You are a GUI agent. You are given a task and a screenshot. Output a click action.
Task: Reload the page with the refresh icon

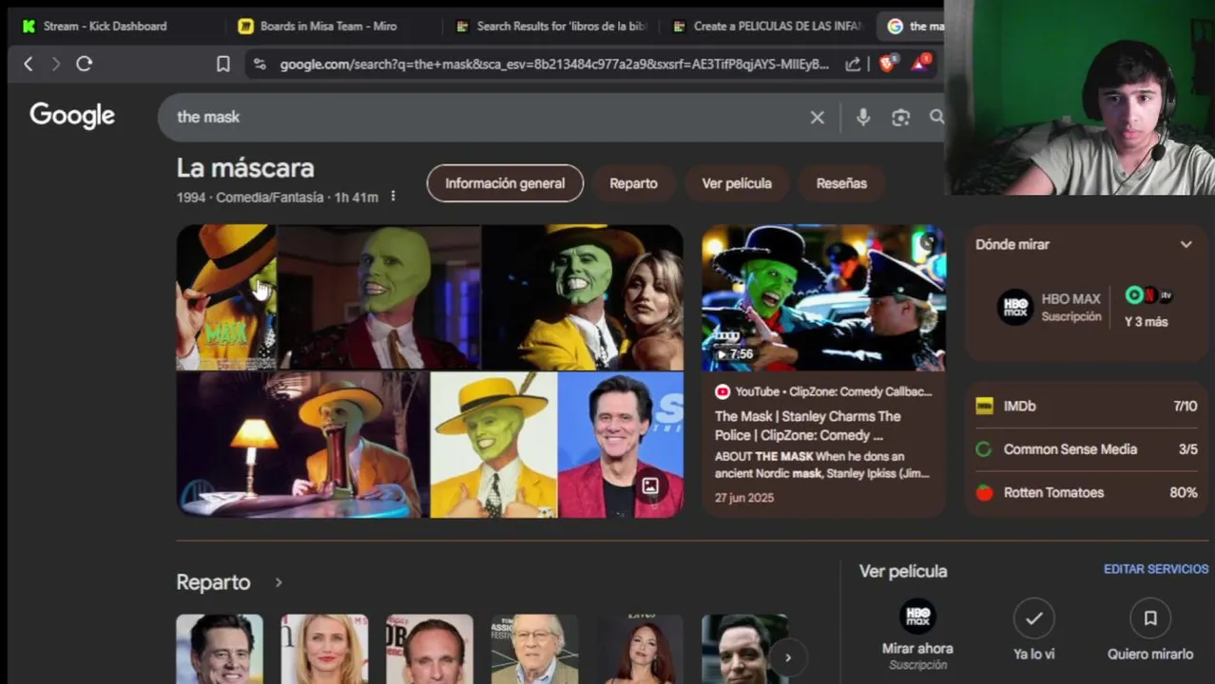(x=84, y=64)
